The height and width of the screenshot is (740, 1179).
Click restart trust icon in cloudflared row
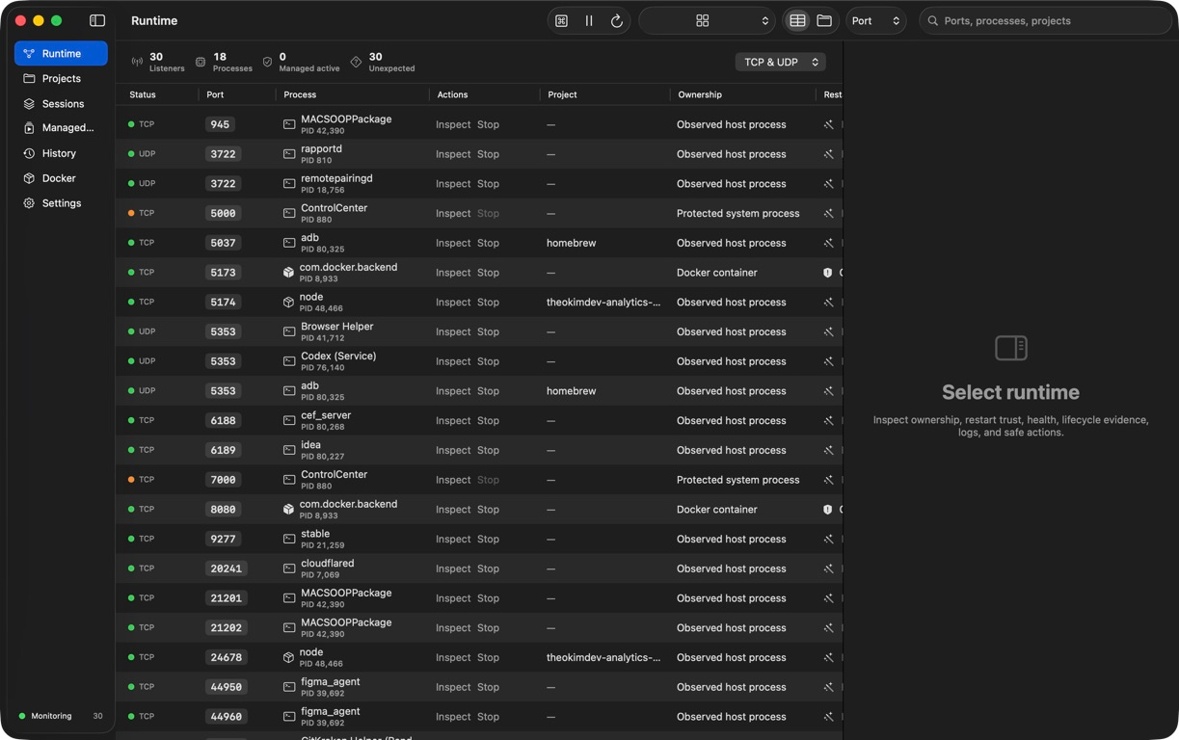pos(828,568)
